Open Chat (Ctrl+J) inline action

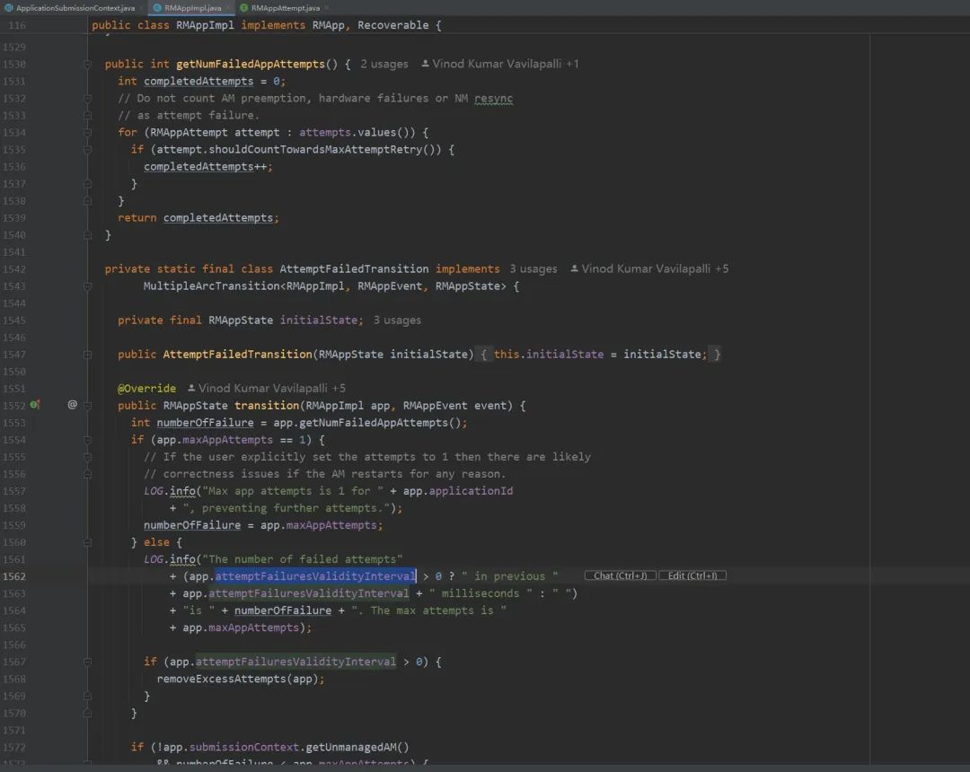point(620,575)
